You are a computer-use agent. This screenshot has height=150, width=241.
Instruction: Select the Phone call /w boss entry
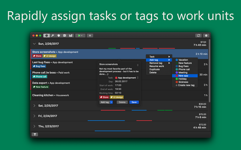tap(119, 75)
